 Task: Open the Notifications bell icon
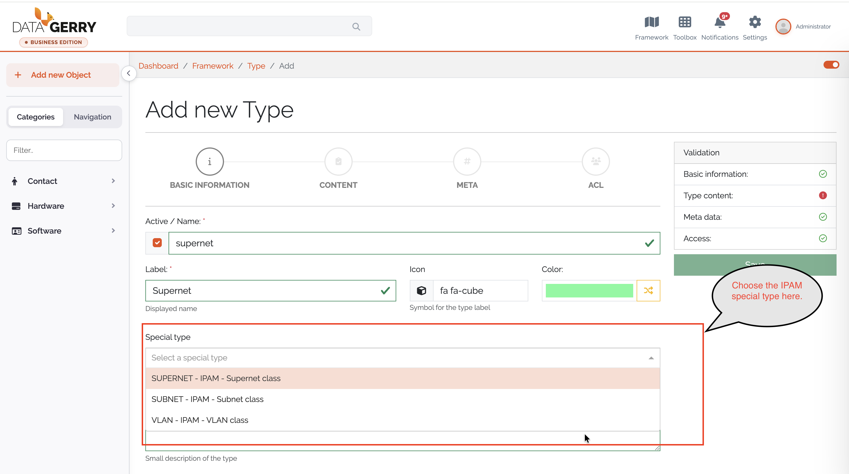(x=720, y=22)
